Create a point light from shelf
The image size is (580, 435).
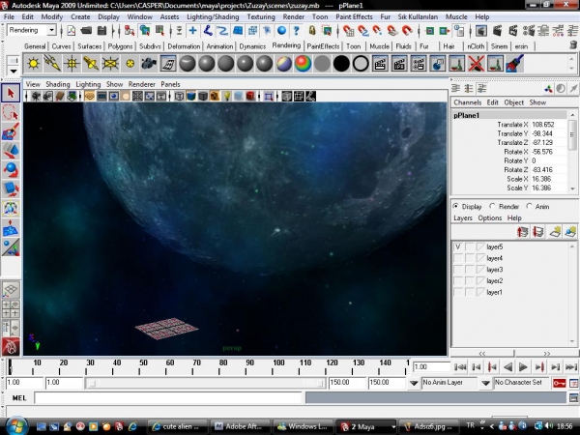point(72,64)
